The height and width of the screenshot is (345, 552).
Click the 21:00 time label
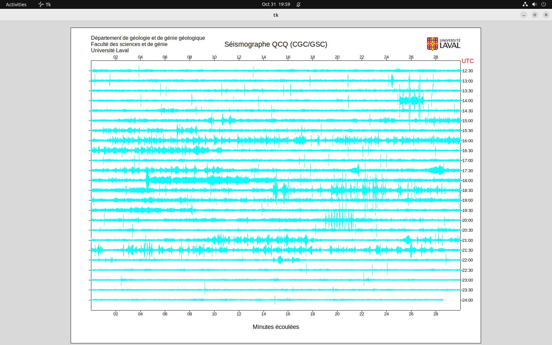point(468,241)
